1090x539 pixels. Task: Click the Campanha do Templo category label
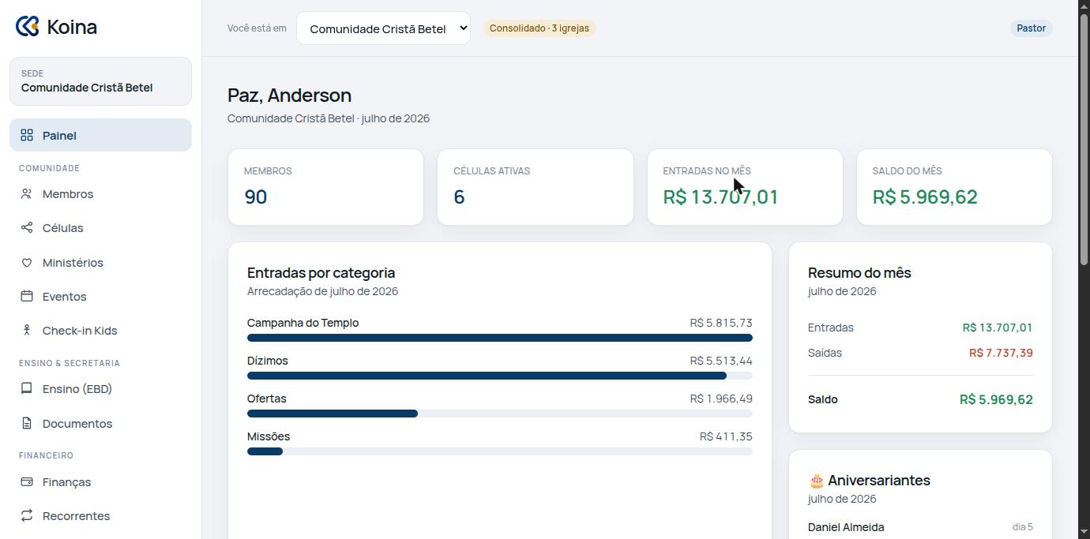pyautogui.click(x=303, y=323)
